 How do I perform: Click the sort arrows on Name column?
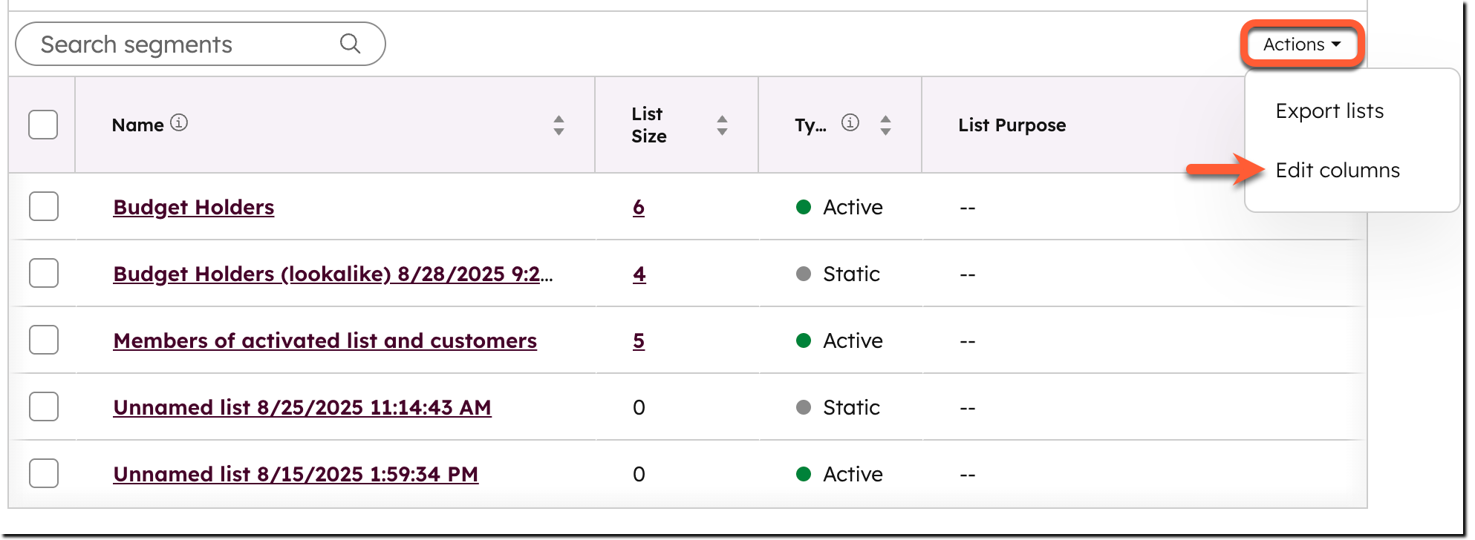click(558, 125)
